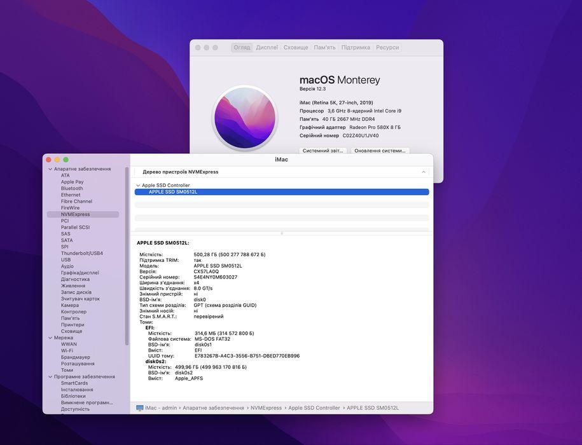
Task: Click the serial number S4E4NY0M603027
Action: [x=215, y=277]
